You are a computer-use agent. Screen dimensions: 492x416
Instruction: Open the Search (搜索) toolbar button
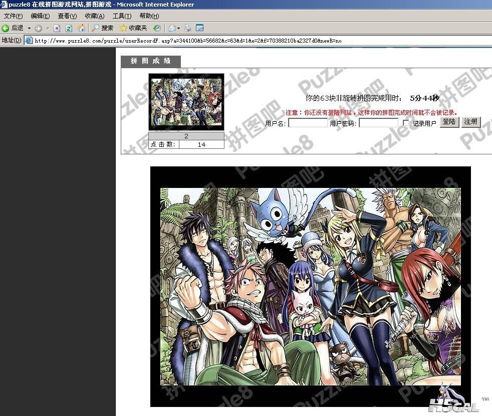(x=103, y=28)
